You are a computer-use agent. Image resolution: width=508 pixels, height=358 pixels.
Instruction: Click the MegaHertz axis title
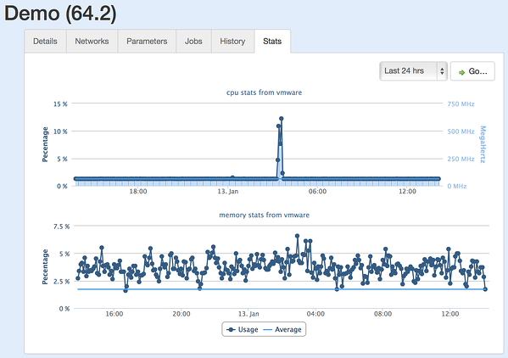coord(483,144)
